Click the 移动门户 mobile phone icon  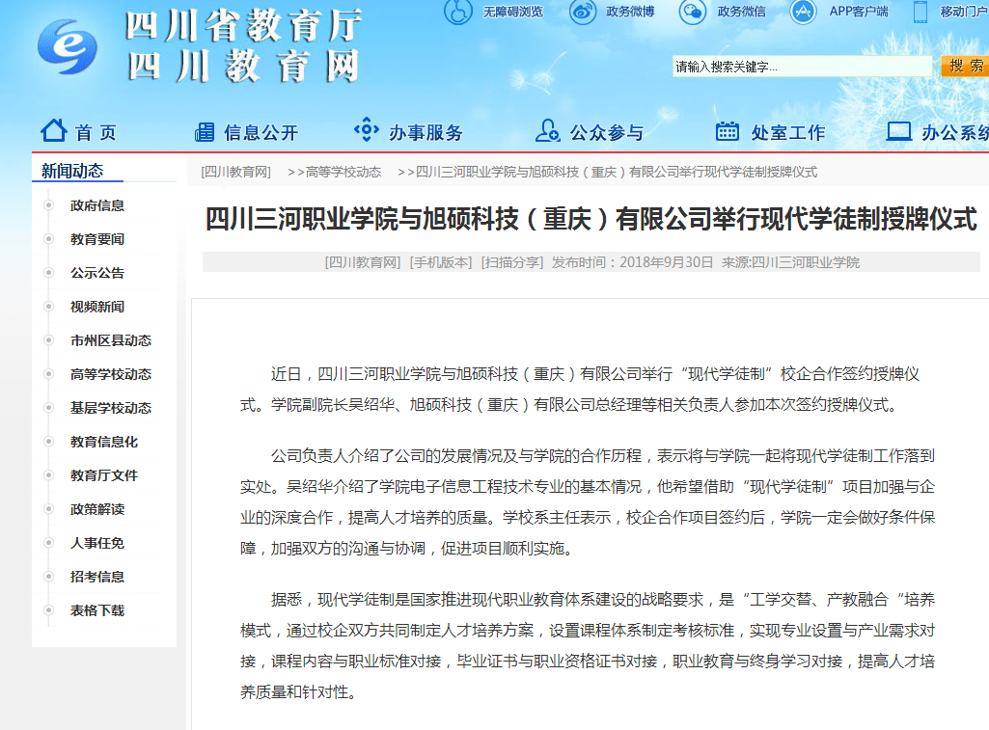coord(920,12)
